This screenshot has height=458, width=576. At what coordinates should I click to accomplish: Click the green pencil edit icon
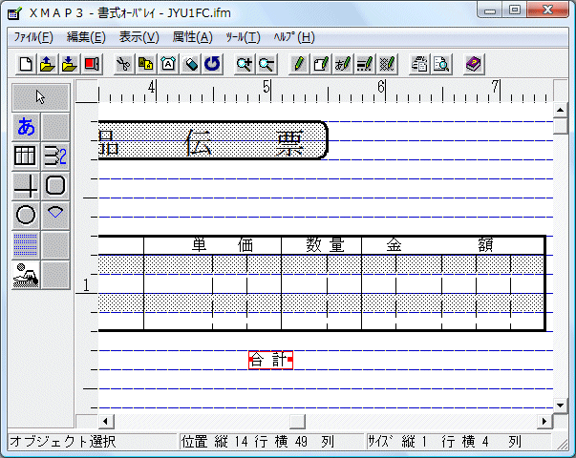(x=299, y=64)
